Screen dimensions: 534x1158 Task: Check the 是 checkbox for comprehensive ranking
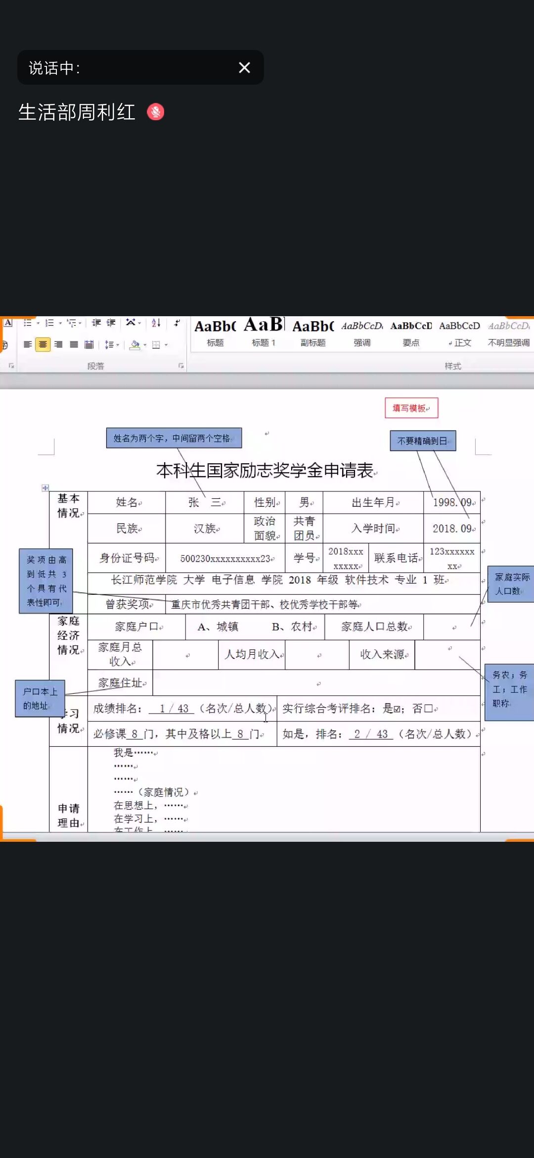tap(397, 709)
